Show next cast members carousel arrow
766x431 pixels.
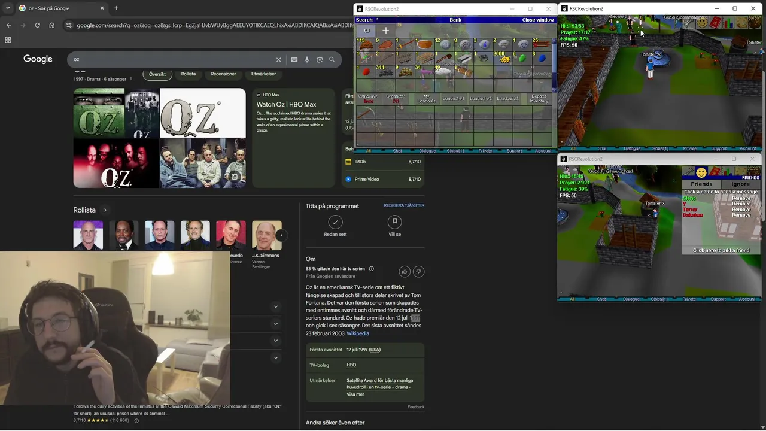[x=281, y=236]
